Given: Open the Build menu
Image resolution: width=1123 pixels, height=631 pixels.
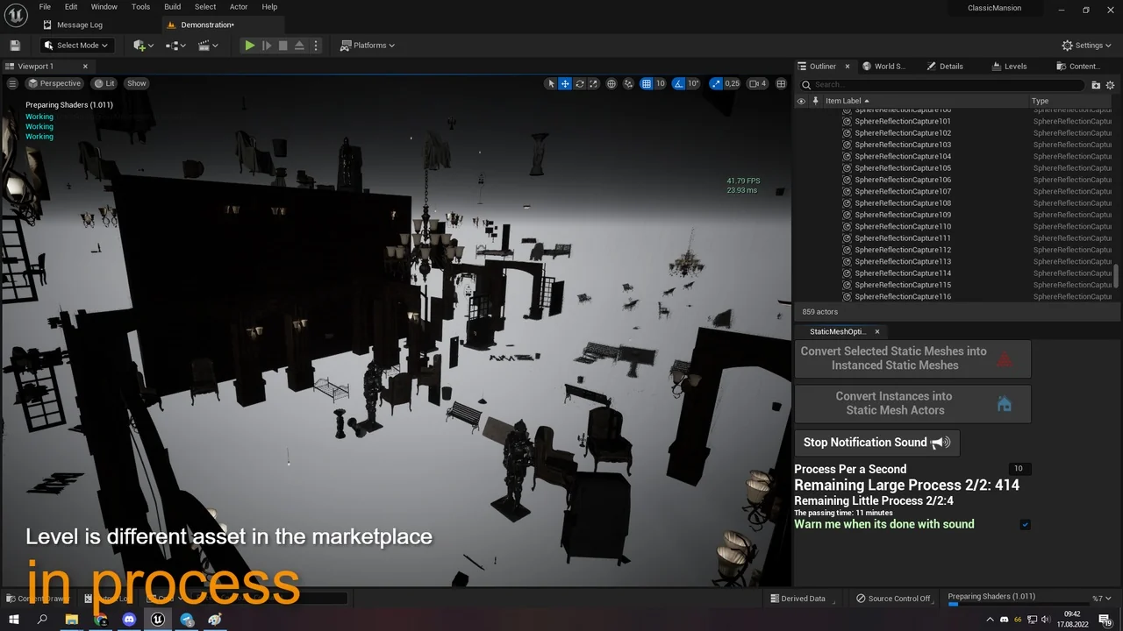Looking at the screenshot, I should [172, 6].
